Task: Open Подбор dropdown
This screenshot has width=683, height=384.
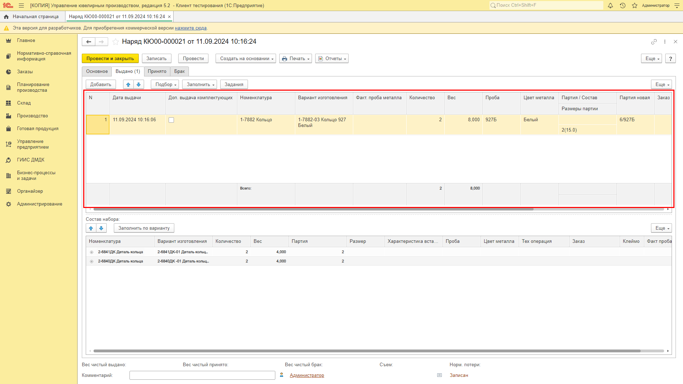Action: [165, 85]
